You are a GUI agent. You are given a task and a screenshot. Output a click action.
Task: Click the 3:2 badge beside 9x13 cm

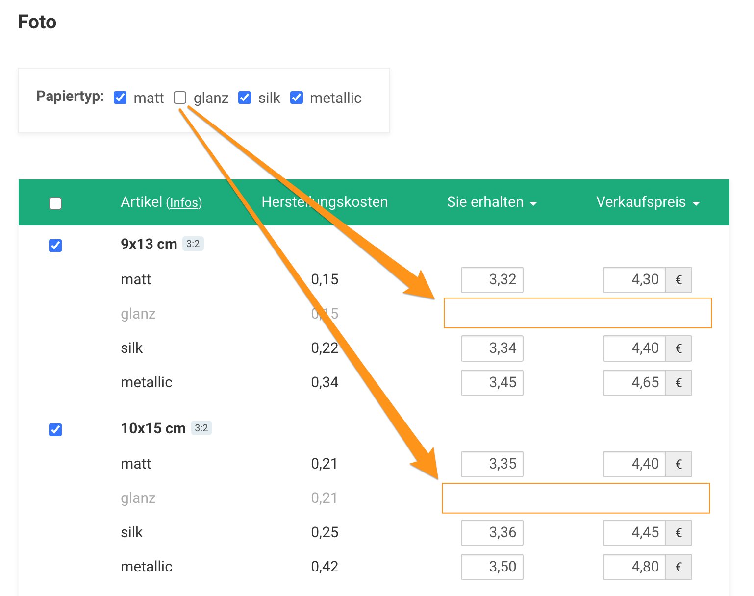point(193,244)
